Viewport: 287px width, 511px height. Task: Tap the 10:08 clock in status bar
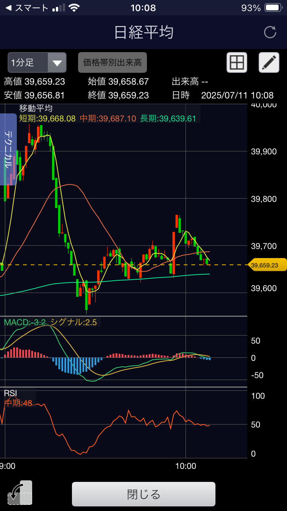pos(143,8)
